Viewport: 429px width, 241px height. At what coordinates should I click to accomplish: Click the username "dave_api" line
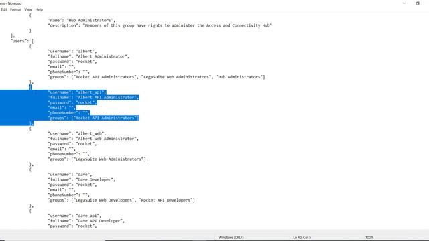(74, 216)
